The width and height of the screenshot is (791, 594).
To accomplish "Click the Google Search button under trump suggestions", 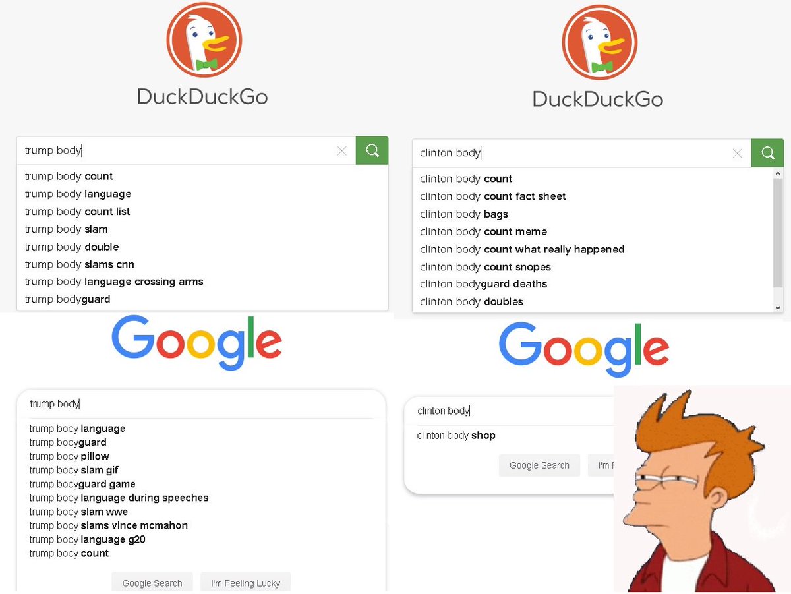I will pyautogui.click(x=152, y=583).
